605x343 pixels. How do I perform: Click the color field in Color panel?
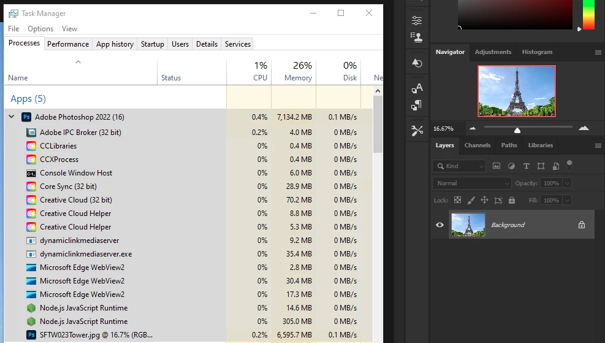515,15
